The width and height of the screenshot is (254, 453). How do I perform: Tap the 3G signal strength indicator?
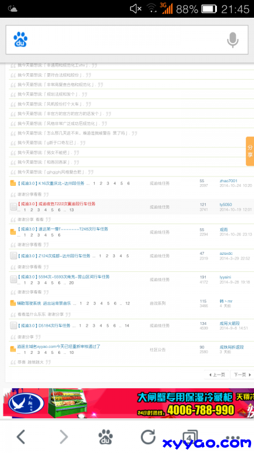pos(167,8)
